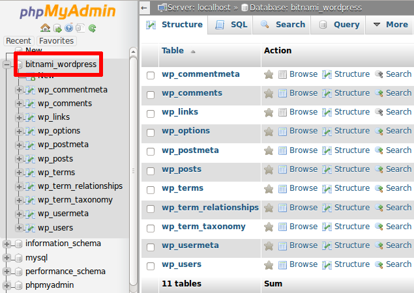Screen dimensions: 414x293
Task: Click the reload navigation panel icon
Action: (93, 28)
